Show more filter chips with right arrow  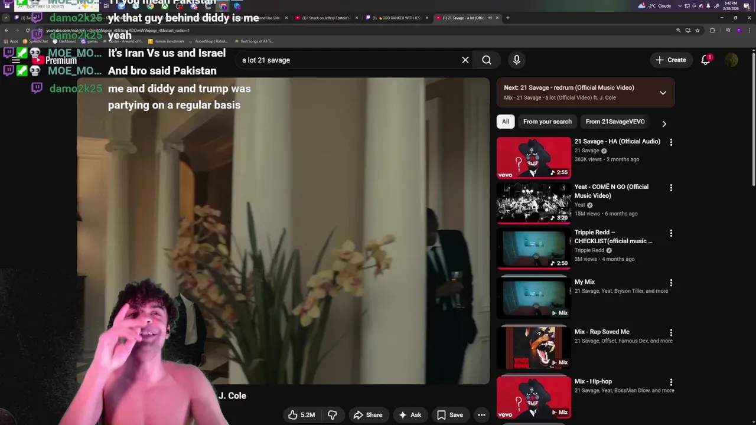coord(664,124)
